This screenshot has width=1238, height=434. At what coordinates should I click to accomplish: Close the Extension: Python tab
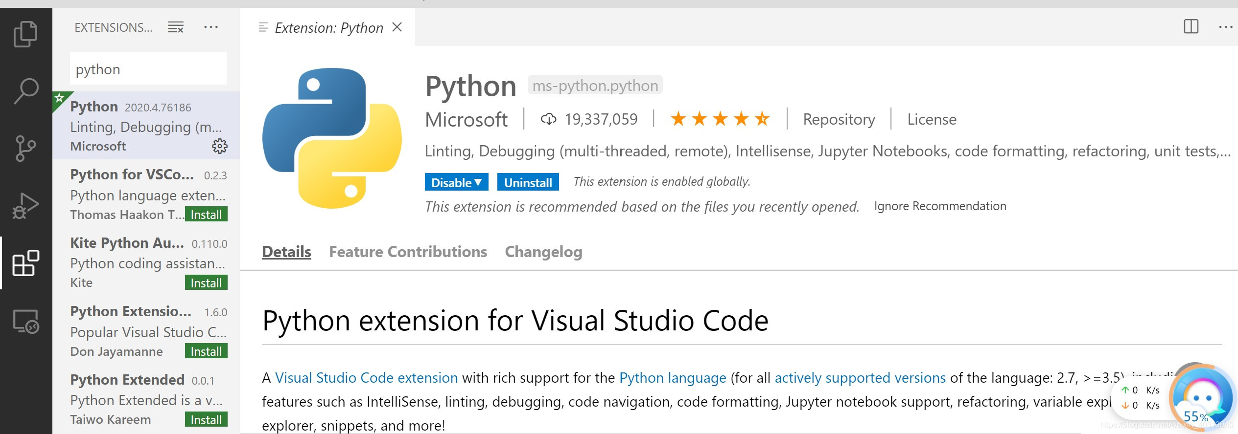(x=397, y=27)
